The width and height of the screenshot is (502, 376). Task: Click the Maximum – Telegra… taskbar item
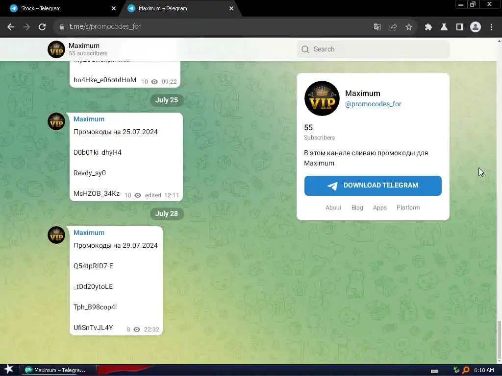click(58, 370)
